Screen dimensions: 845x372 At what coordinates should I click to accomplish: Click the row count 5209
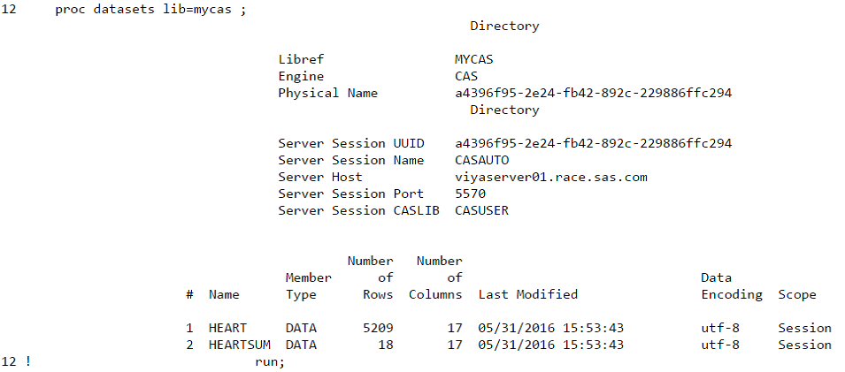click(378, 328)
